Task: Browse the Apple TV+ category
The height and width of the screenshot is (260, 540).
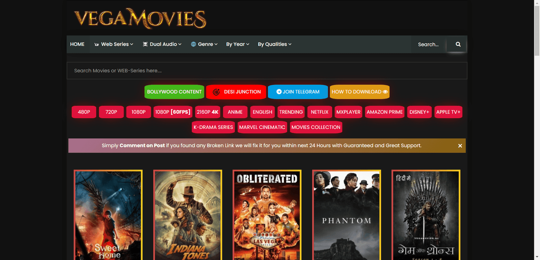Action: point(448,112)
